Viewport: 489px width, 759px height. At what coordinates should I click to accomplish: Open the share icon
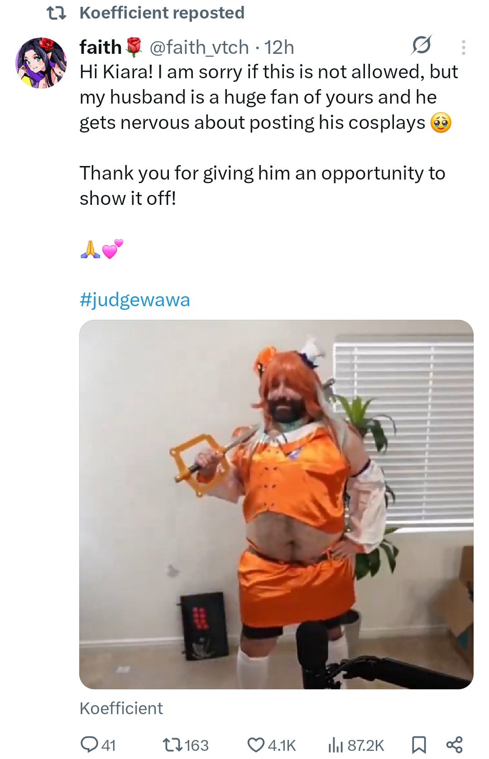pos(454,745)
